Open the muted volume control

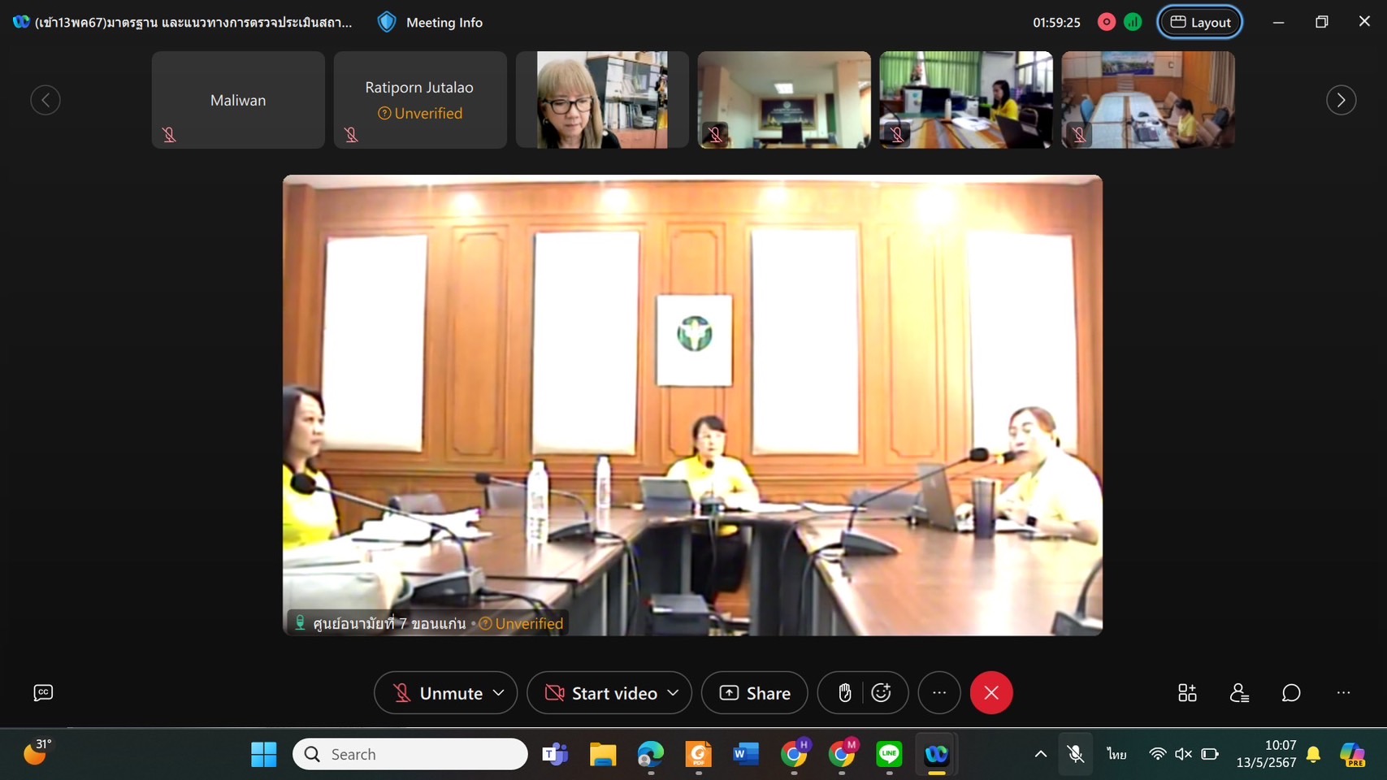(x=1183, y=754)
